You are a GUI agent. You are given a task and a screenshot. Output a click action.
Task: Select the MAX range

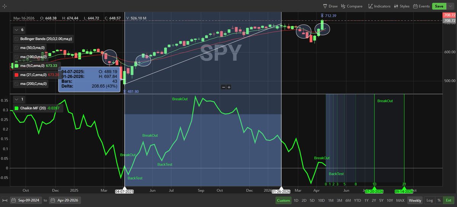[x=400, y=201]
